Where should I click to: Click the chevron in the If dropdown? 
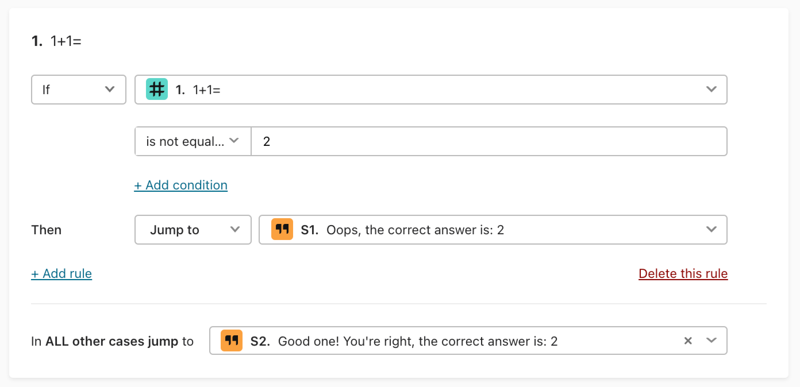point(110,89)
